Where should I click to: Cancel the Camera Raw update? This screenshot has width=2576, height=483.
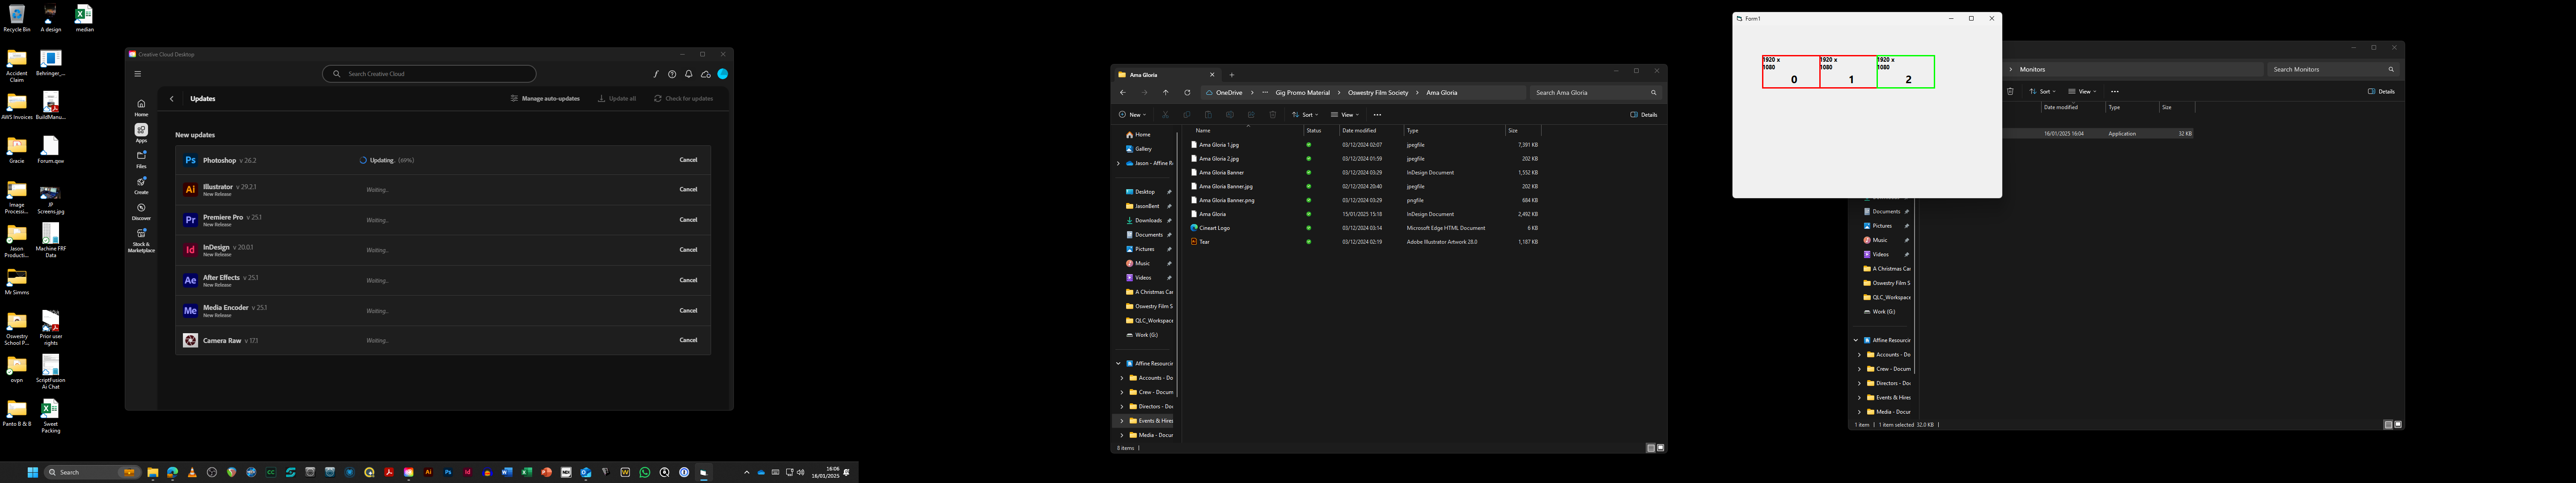(688, 340)
